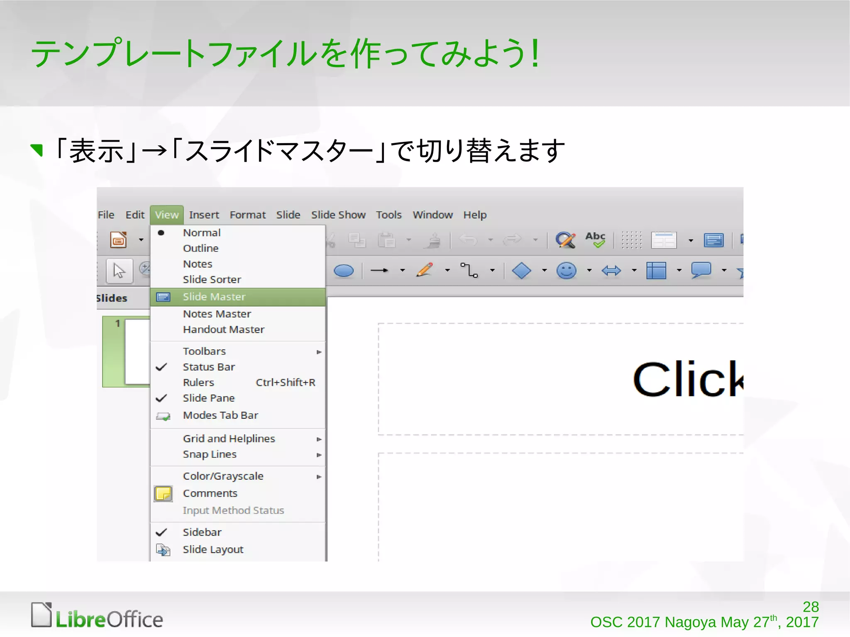Click the Display Views table icon
This screenshot has height=637, width=850.
point(664,240)
